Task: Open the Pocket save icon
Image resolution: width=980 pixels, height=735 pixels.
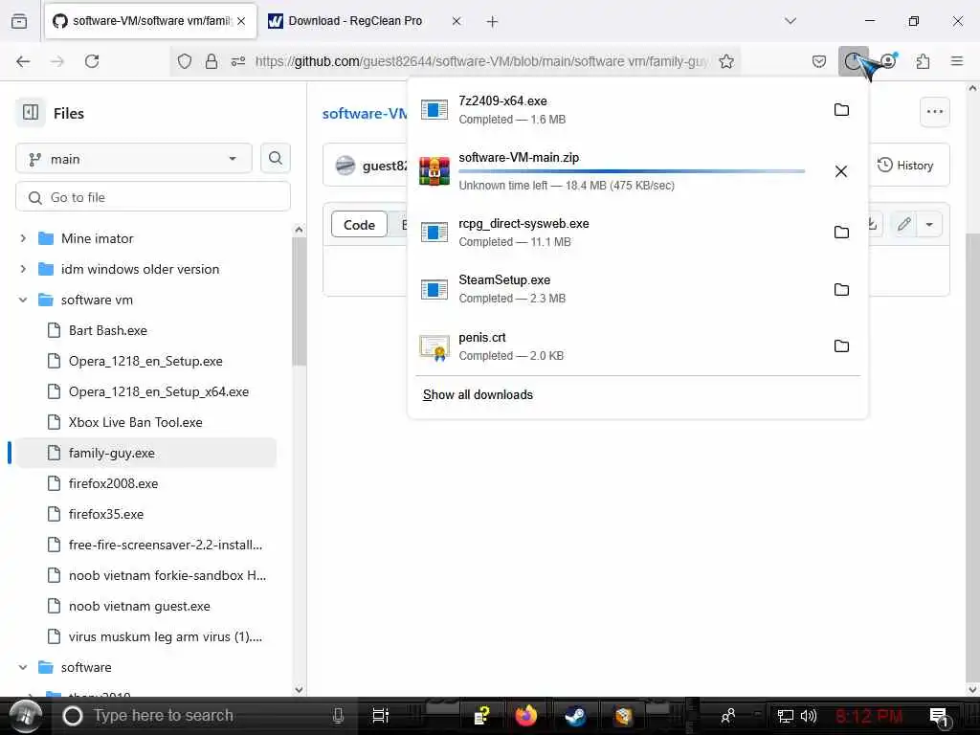Action: (819, 61)
